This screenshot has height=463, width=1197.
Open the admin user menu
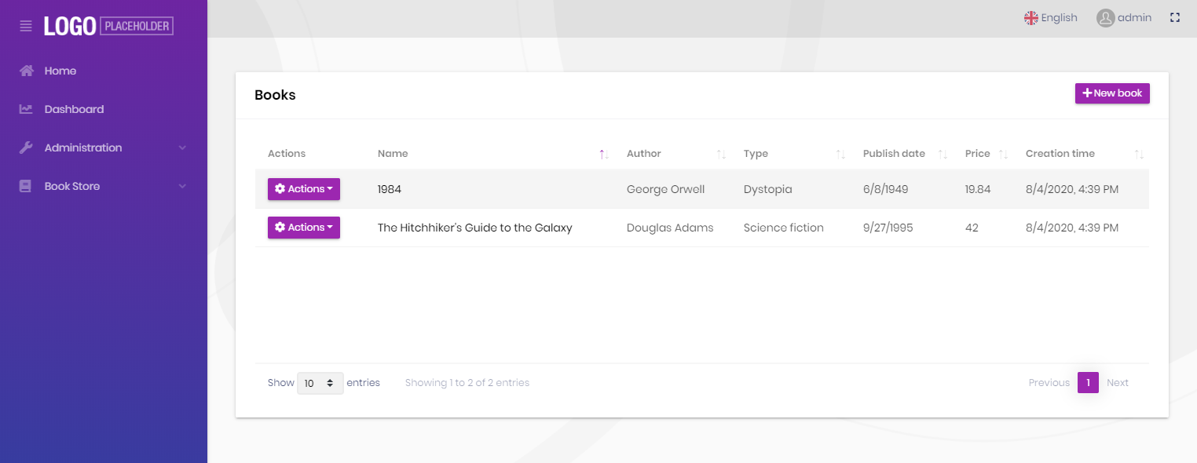point(1124,17)
